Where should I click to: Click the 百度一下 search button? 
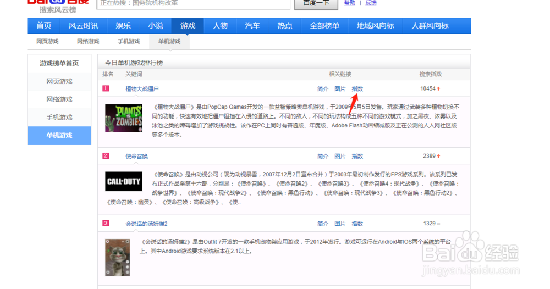click(x=316, y=3)
